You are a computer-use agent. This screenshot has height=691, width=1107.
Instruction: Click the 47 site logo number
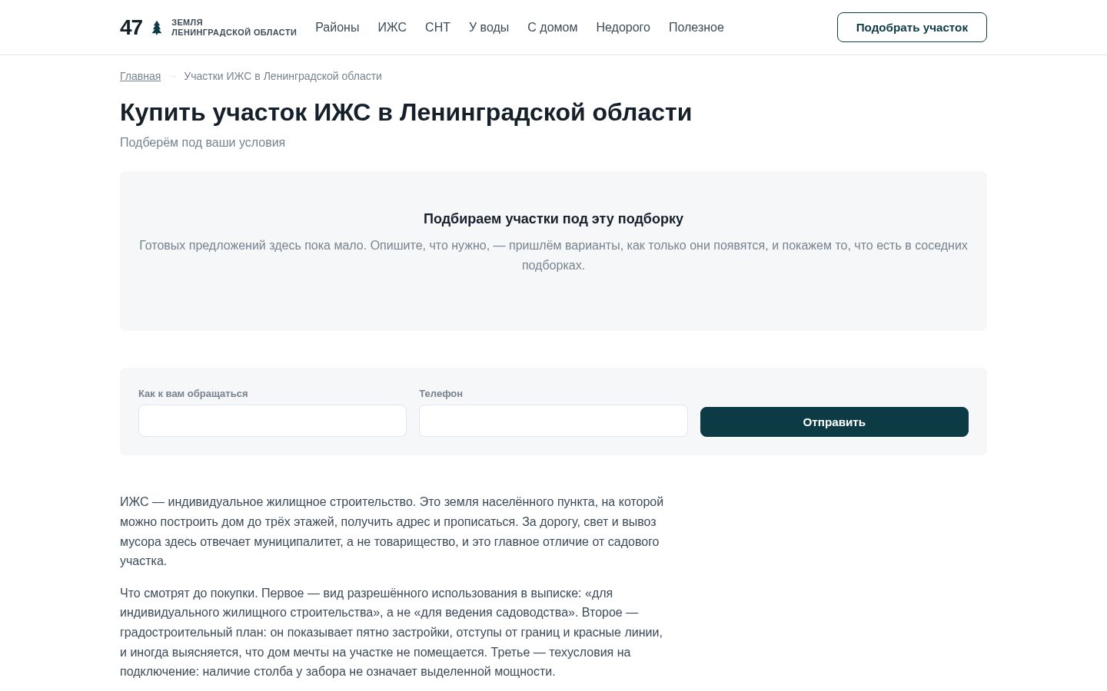tap(131, 28)
